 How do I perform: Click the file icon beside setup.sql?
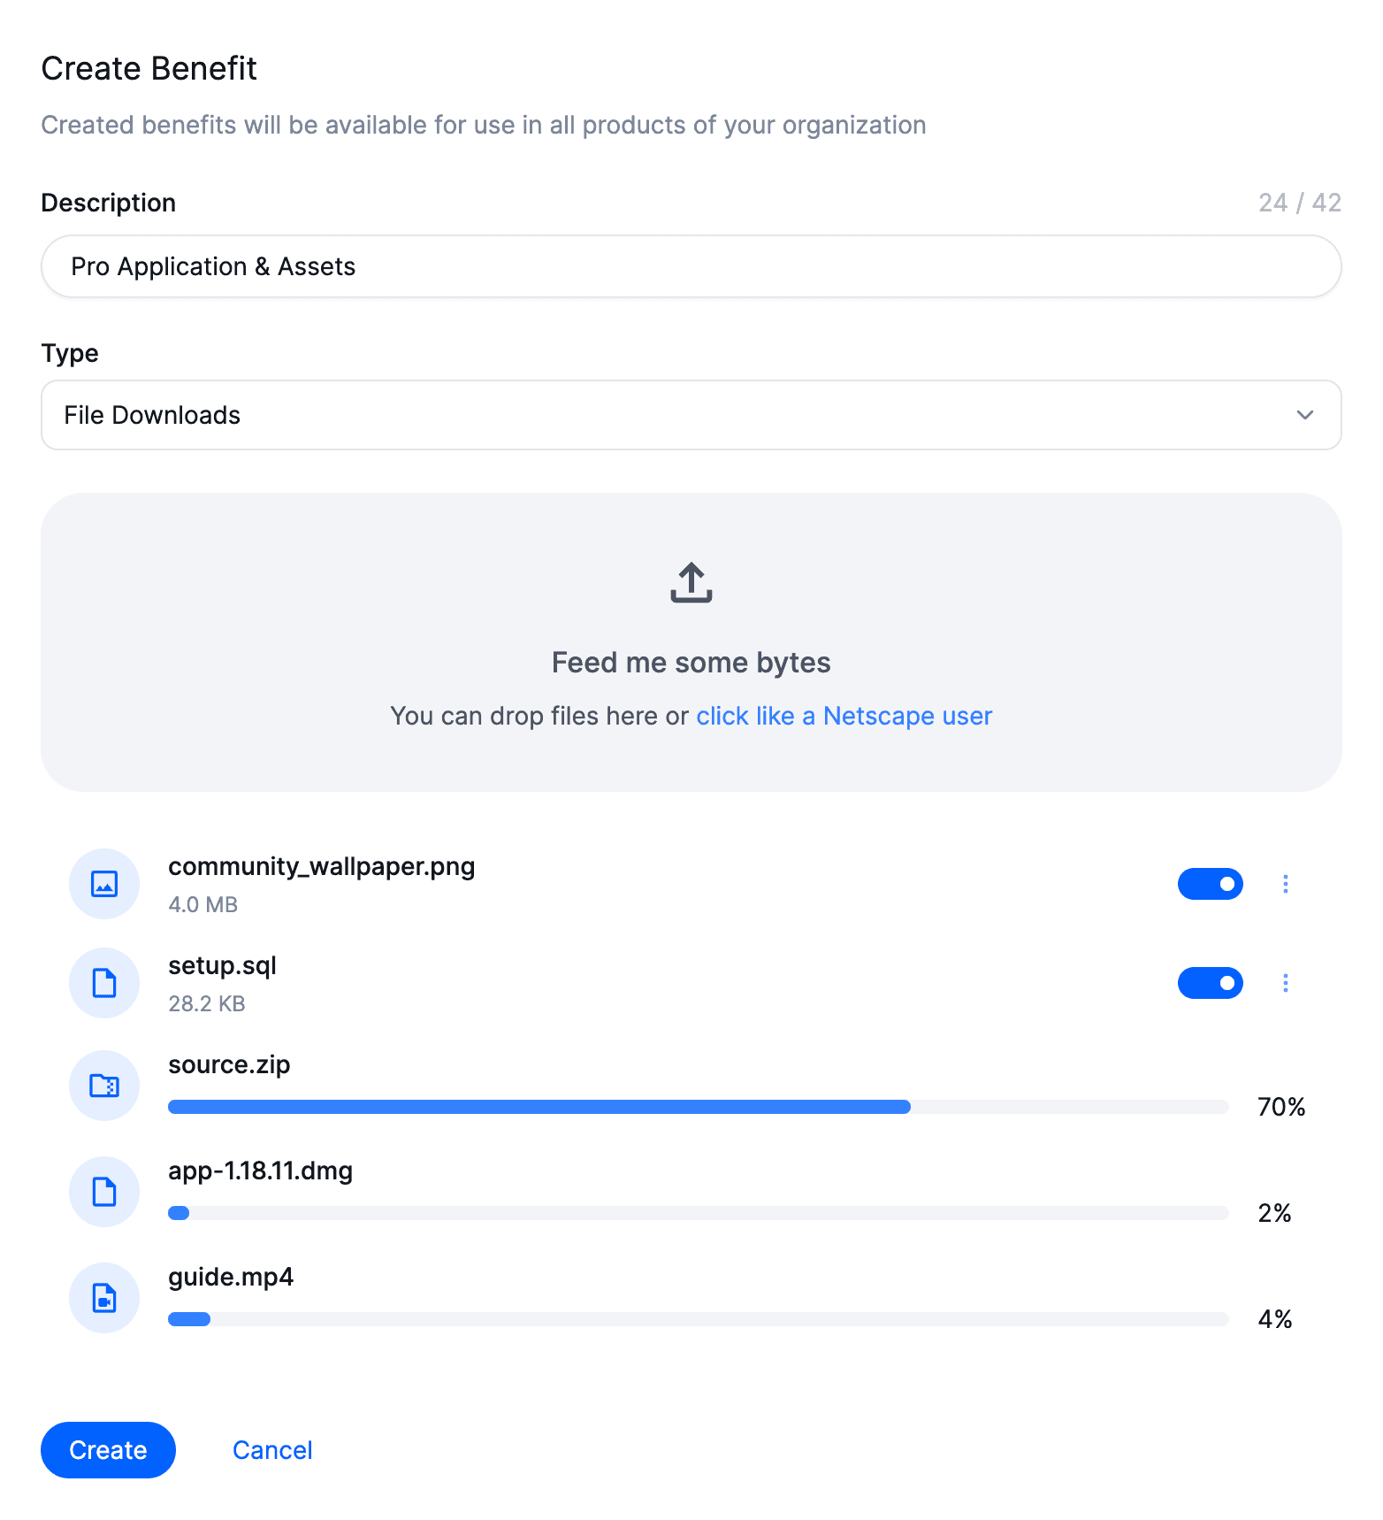[x=104, y=983]
